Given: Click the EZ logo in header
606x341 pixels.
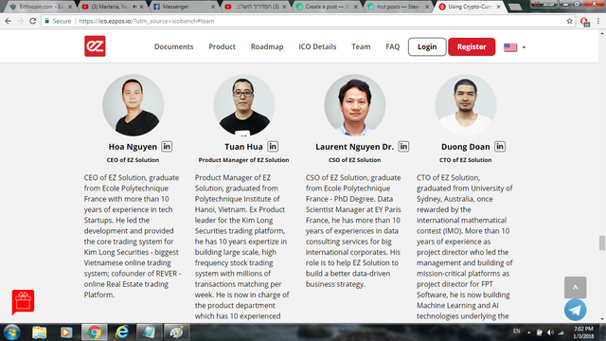Looking at the screenshot, I should pos(95,46).
